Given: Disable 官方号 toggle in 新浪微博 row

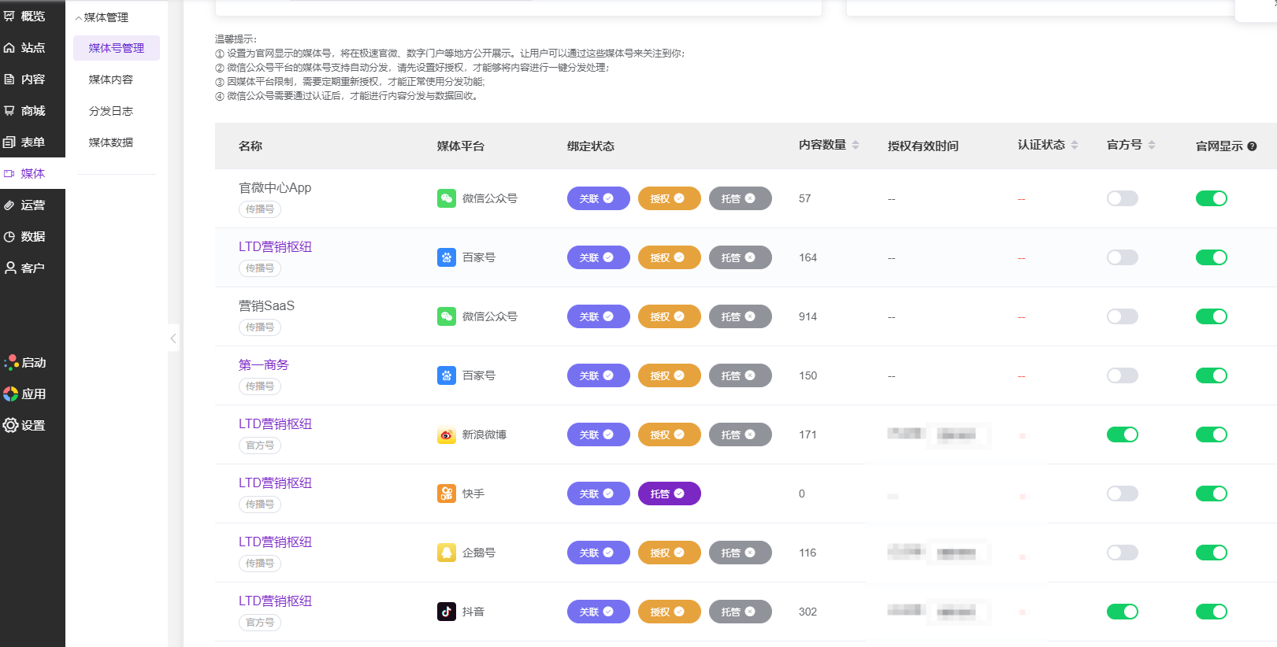Looking at the screenshot, I should 1123,434.
